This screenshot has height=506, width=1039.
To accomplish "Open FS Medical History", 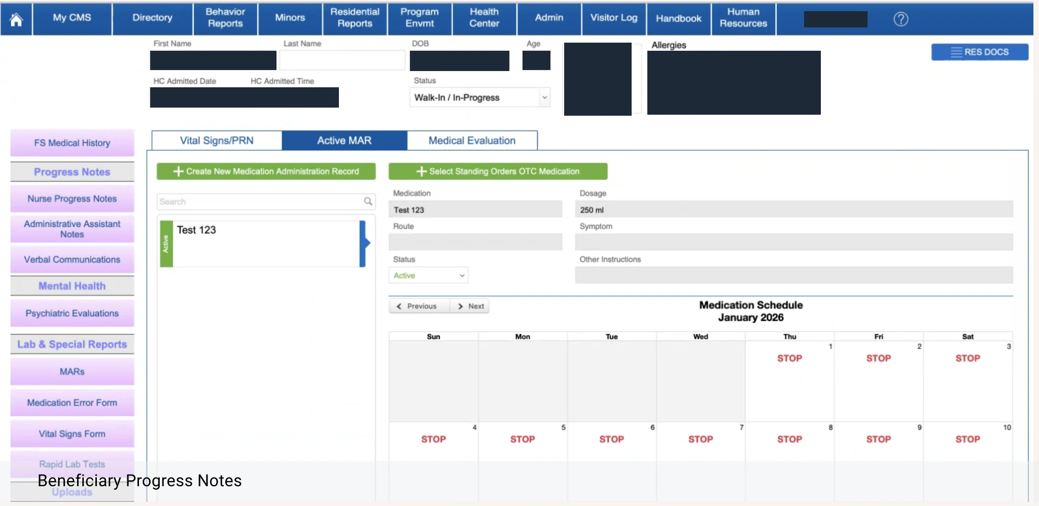I will pyautogui.click(x=72, y=143).
